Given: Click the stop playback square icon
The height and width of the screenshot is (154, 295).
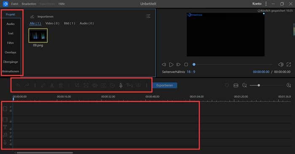Looking at the screenshot, I should point(186,65).
